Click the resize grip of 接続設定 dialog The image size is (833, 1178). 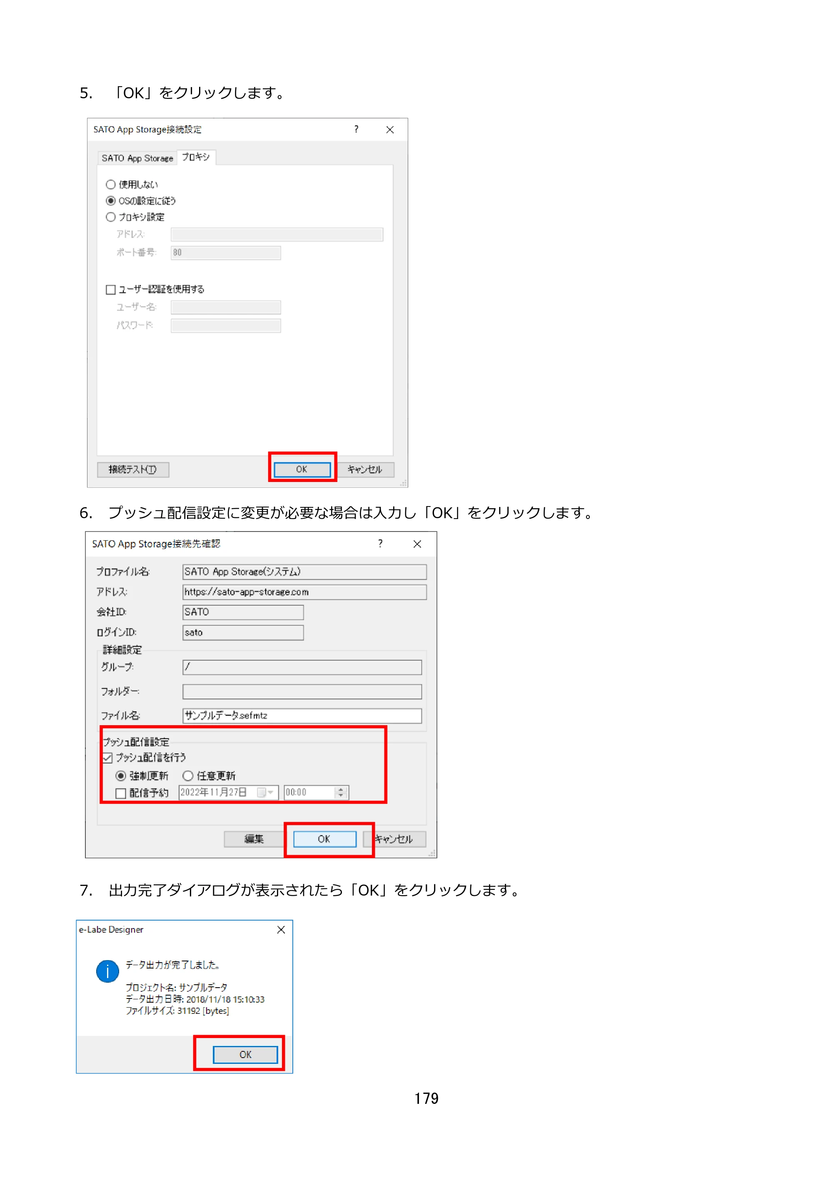[x=404, y=483]
